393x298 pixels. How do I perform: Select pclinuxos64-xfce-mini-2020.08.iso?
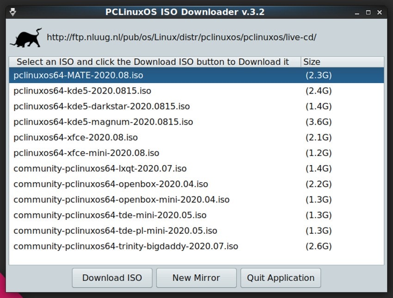tap(196, 153)
